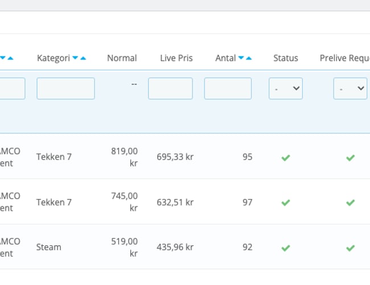Select Tekken 7 in the 632,51 kr row
Viewport: 370px width, 285px height.
coord(54,202)
